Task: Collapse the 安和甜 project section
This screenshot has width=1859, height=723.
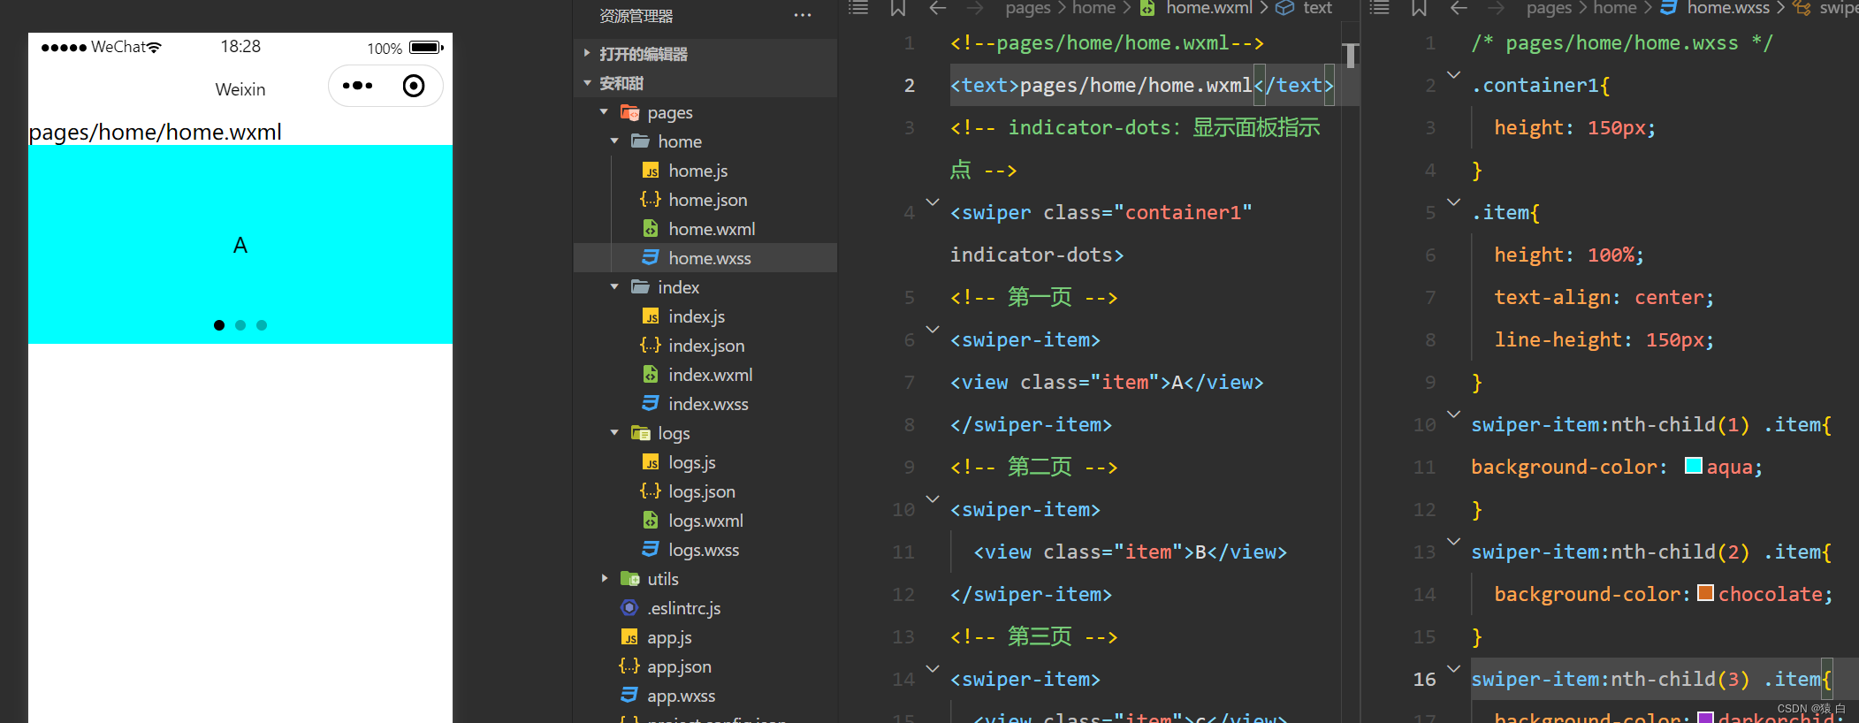Action: pyautogui.click(x=705, y=83)
